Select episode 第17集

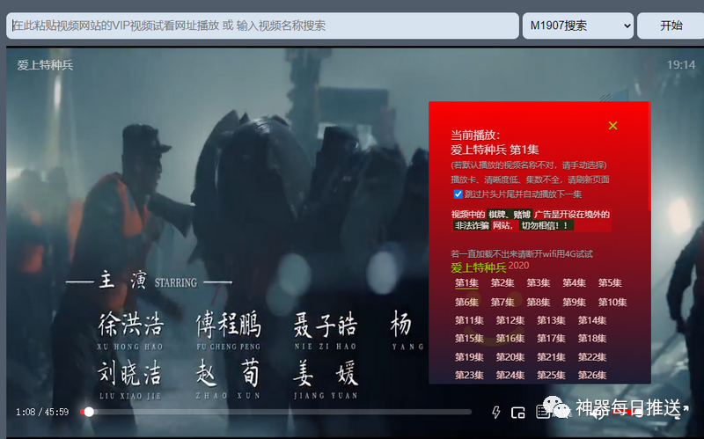coord(551,339)
